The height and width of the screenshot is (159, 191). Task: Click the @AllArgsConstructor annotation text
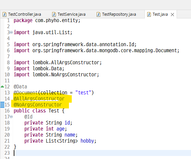coord(39,99)
